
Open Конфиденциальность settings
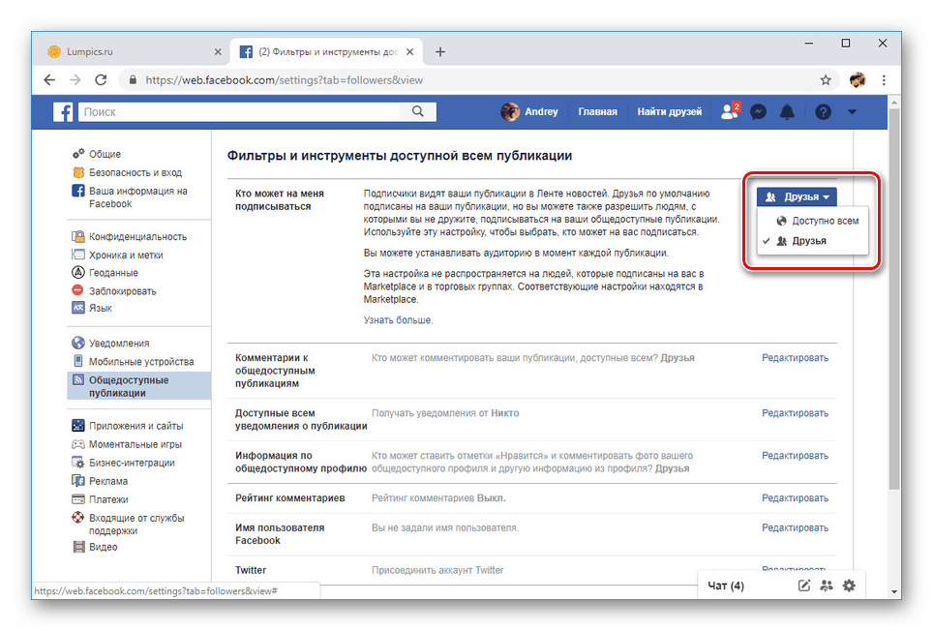(x=137, y=237)
